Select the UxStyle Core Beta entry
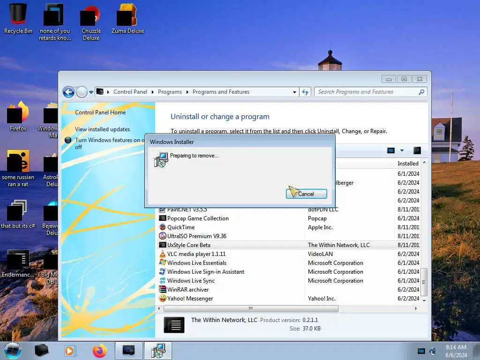This screenshot has height=360, width=480. point(289,245)
